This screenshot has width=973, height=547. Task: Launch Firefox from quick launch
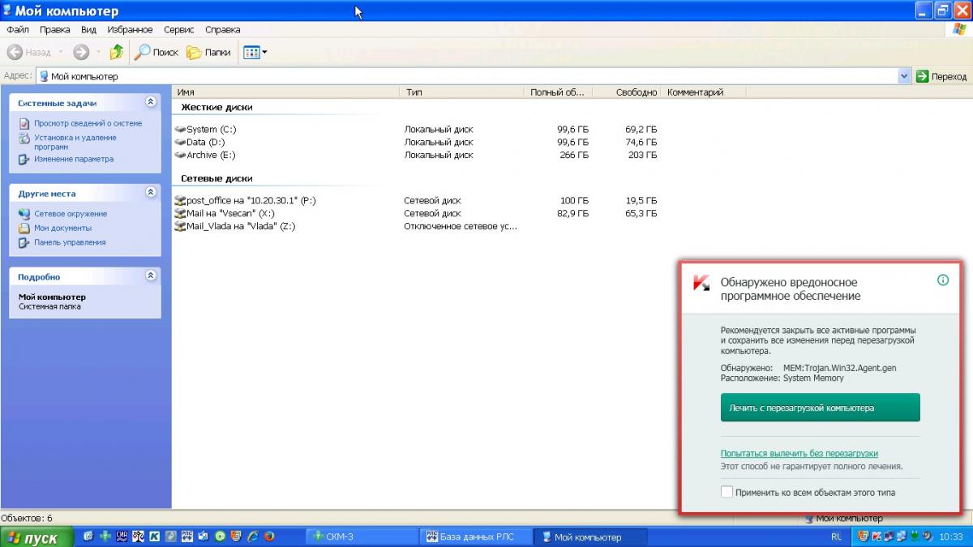(x=269, y=536)
